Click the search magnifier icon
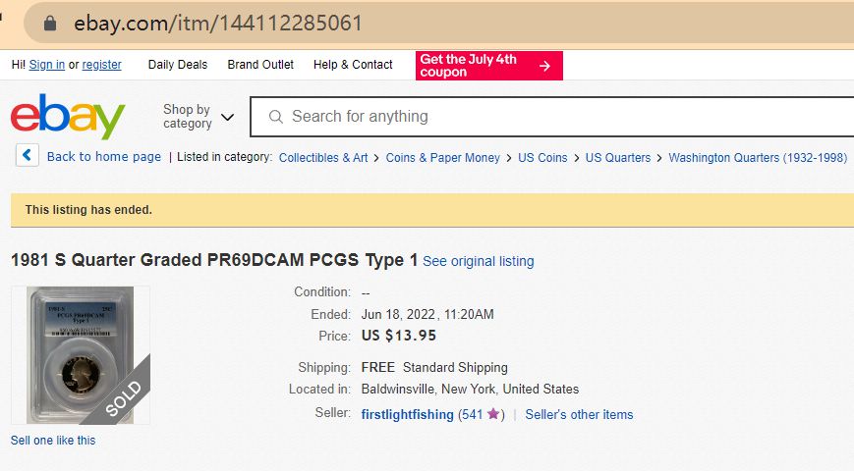Viewport: 854px width, 471px height. click(x=276, y=117)
